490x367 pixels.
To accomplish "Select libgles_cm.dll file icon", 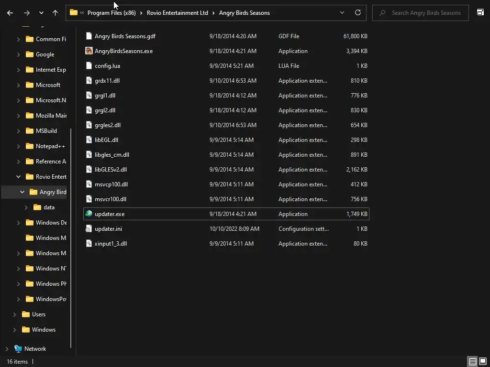I will [89, 154].
